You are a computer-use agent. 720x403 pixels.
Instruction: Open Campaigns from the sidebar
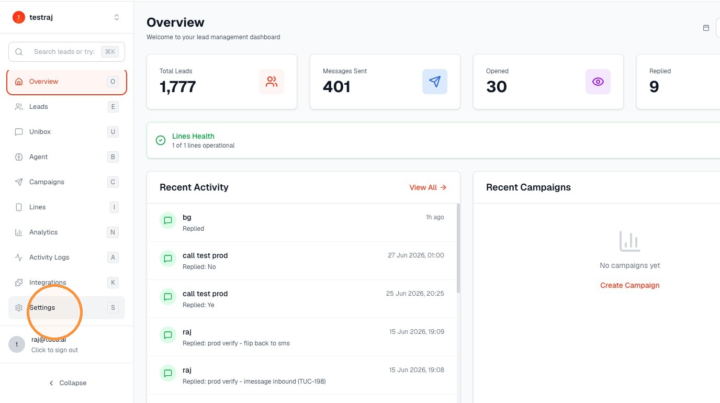[66, 182]
